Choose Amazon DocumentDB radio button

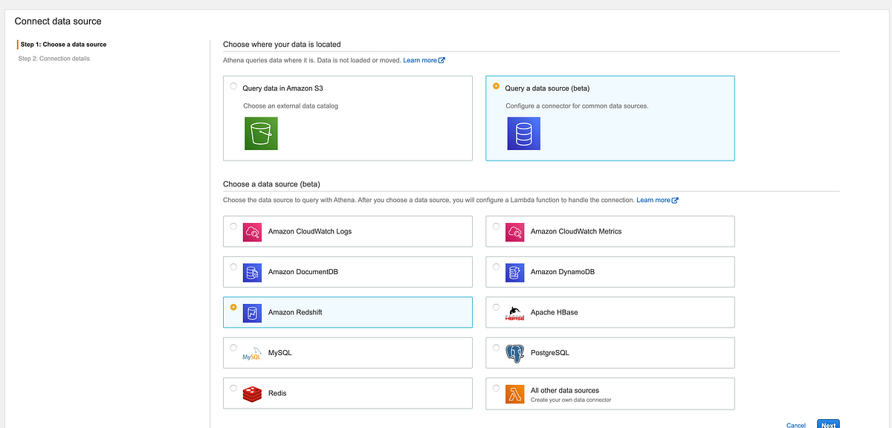pos(233,266)
